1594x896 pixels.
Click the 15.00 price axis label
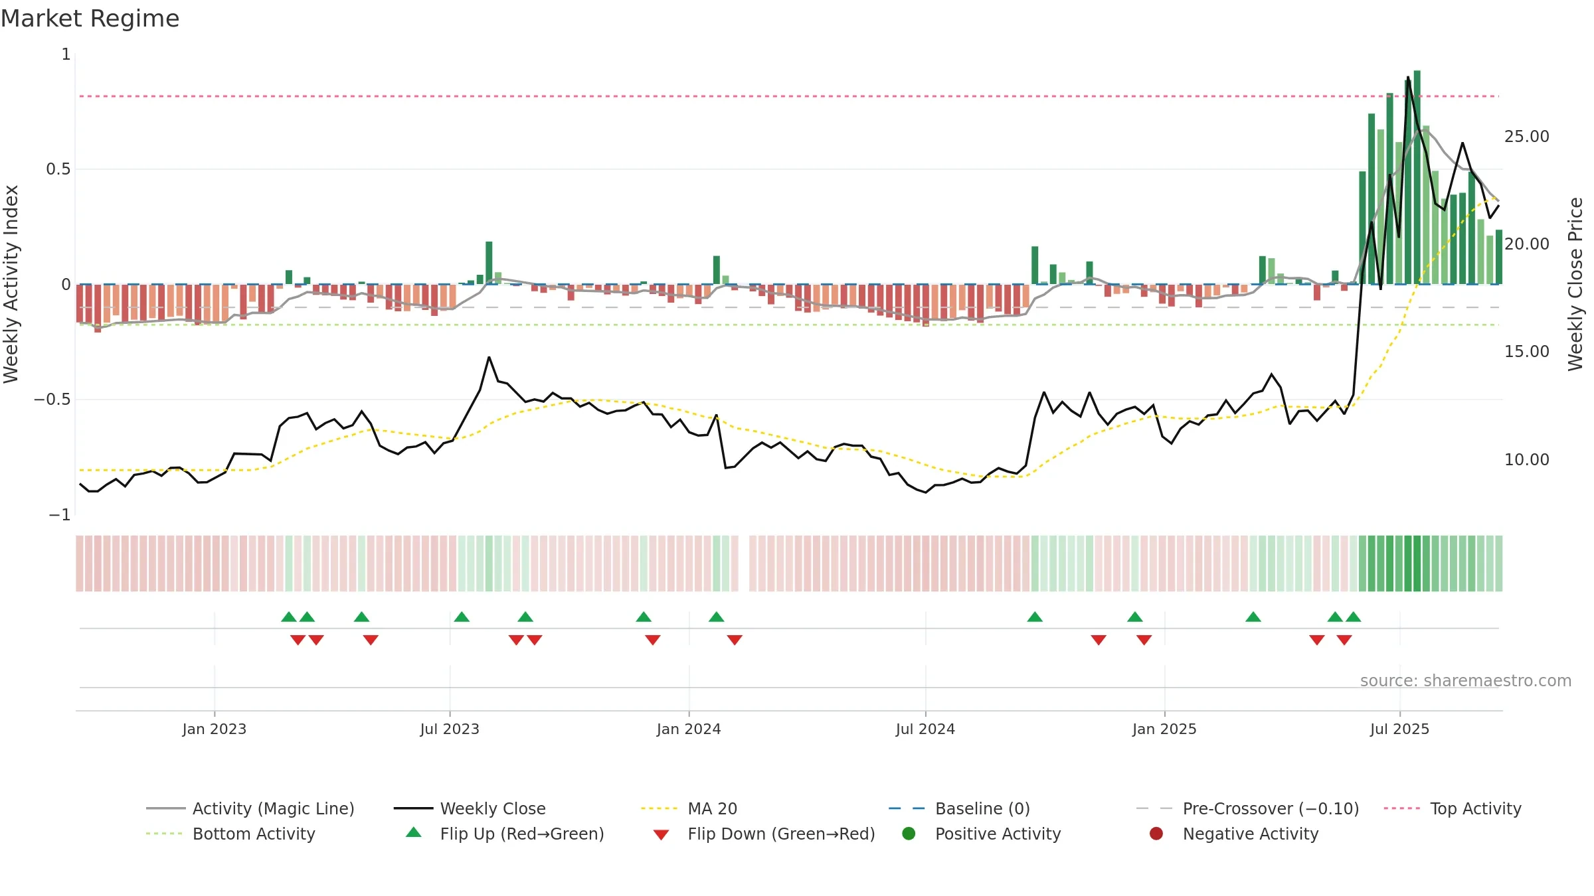[1526, 351]
